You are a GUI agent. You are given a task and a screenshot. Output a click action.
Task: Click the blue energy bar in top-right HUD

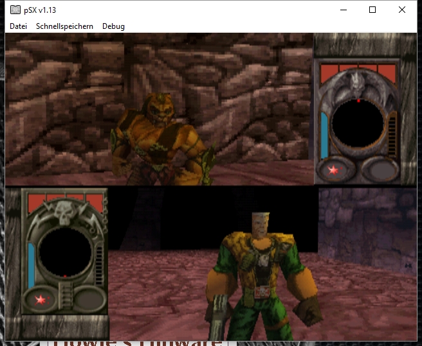(x=324, y=135)
